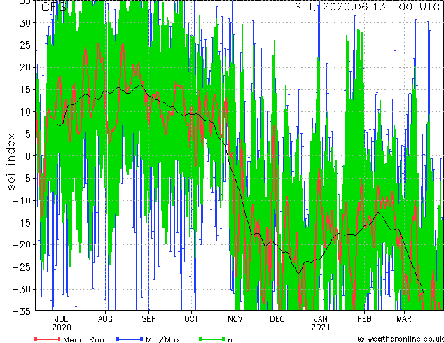Click the 'AUG' month label
444x343 pixels.
click(105, 319)
